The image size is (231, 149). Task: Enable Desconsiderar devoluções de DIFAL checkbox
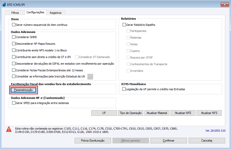coord(14,64)
